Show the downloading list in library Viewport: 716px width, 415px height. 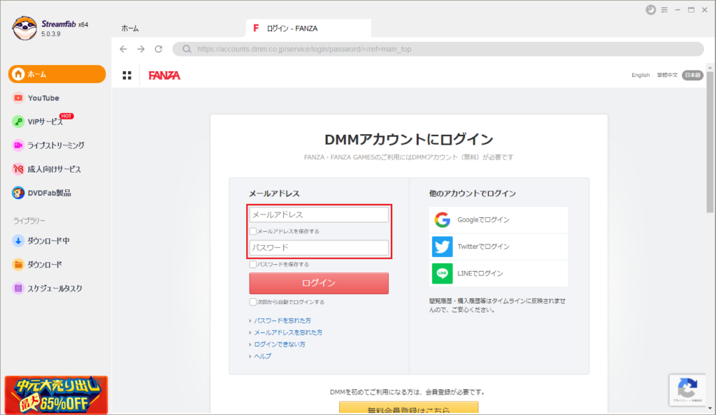pos(41,241)
